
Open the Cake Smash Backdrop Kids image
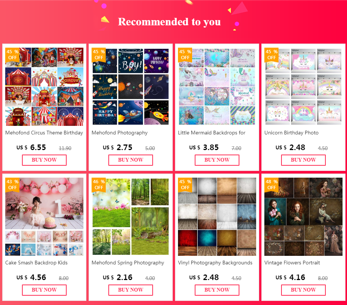(44, 217)
